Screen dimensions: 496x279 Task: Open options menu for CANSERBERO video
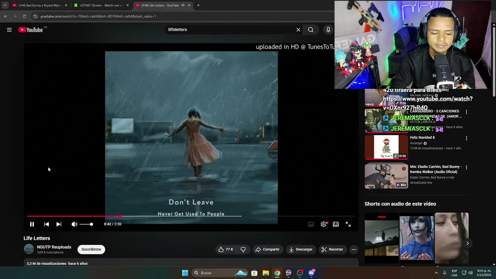click(x=467, y=112)
